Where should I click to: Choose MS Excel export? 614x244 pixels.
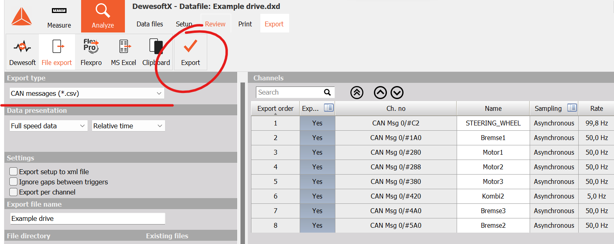[124, 52]
